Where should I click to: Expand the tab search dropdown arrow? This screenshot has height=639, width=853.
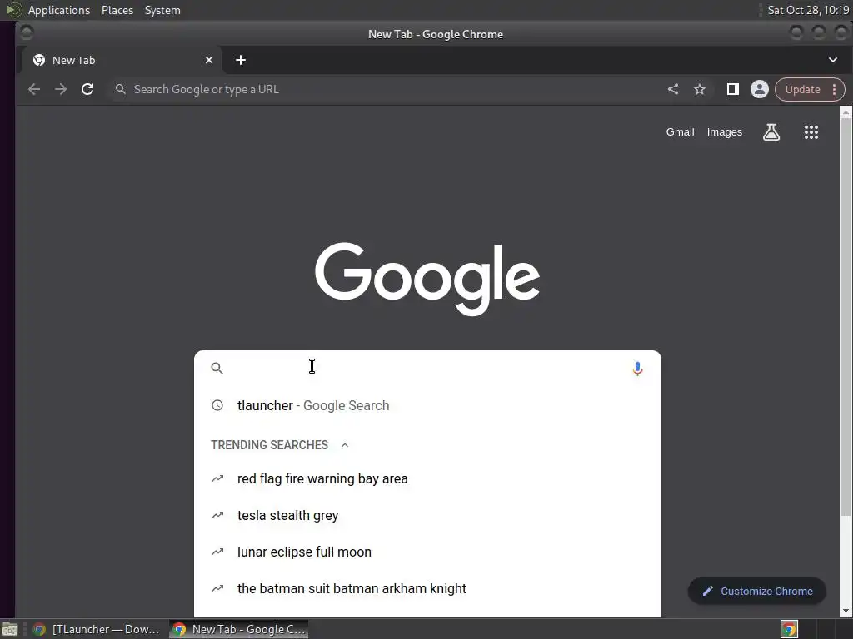(x=832, y=60)
